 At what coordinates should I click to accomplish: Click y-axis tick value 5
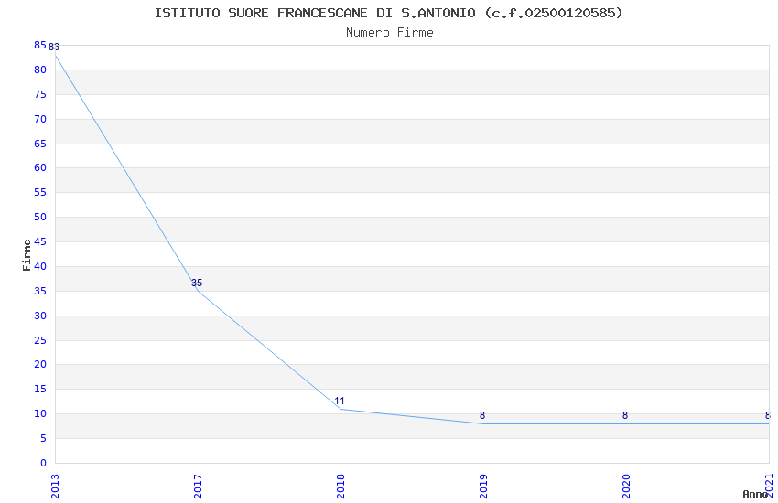click(43, 438)
